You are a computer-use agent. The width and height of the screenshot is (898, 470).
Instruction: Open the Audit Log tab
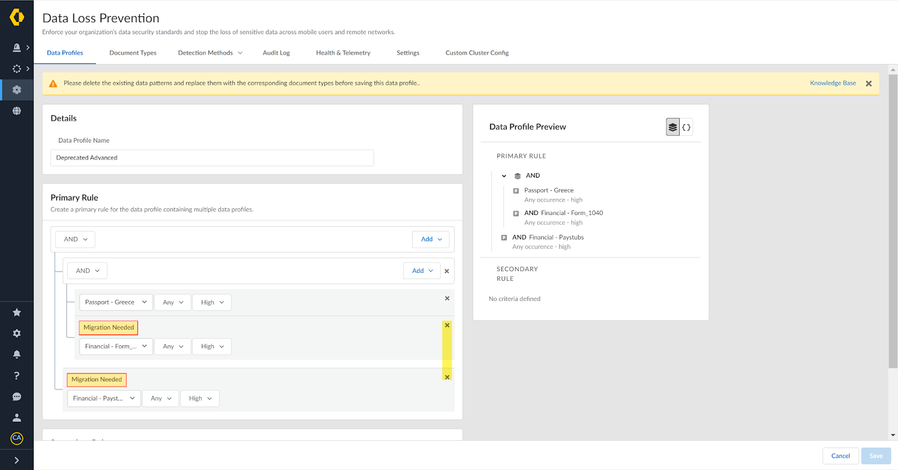tap(276, 53)
